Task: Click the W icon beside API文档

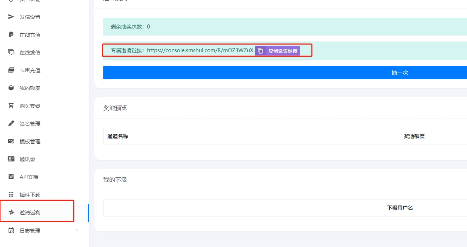Action: [x=11, y=177]
